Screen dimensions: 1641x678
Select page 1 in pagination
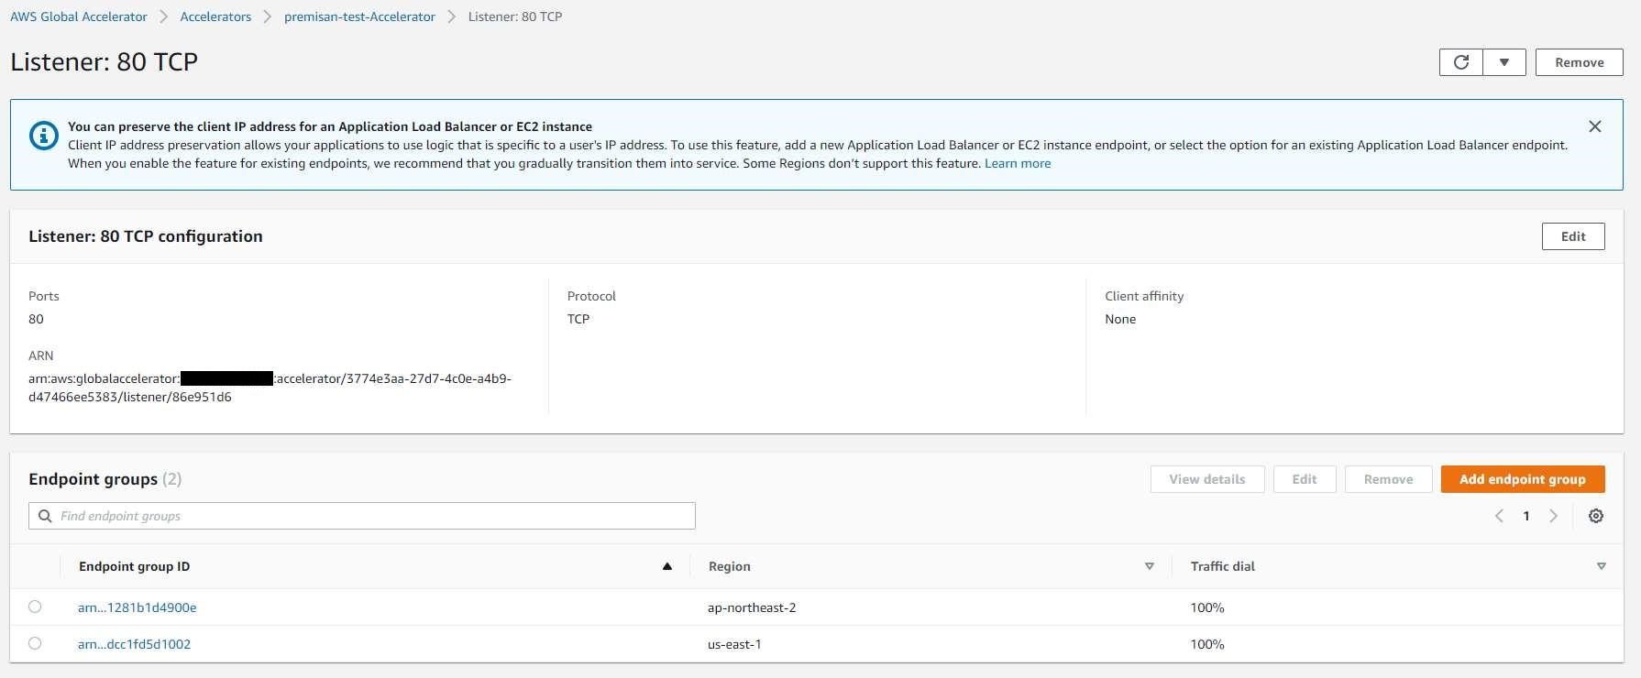click(x=1526, y=516)
